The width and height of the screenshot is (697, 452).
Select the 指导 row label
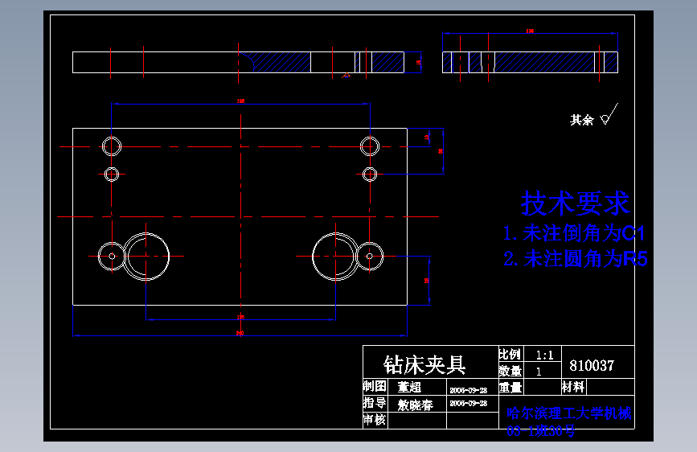(375, 403)
